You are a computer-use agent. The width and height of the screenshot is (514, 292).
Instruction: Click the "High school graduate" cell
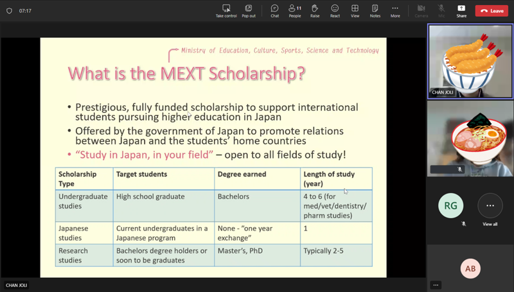[x=164, y=206]
